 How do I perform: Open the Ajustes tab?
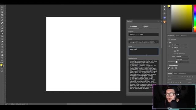tap(178, 36)
